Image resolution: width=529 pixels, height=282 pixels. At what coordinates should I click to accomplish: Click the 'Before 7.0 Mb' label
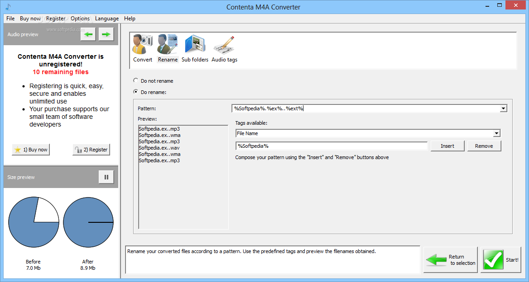(33, 265)
